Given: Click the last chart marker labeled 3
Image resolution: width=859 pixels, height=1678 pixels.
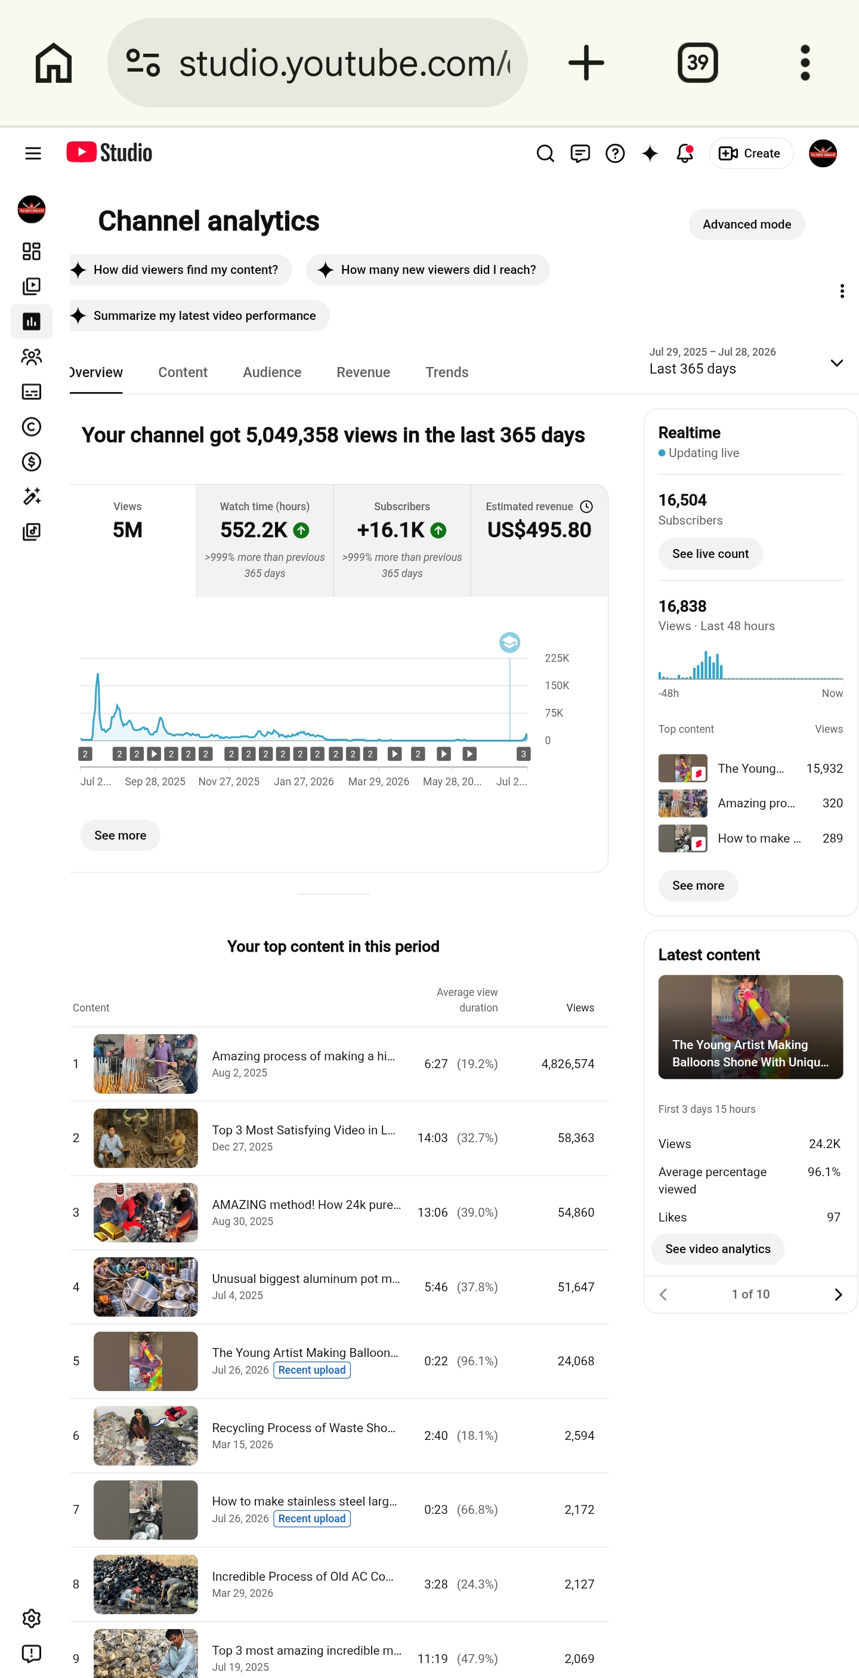Looking at the screenshot, I should 523,754.
